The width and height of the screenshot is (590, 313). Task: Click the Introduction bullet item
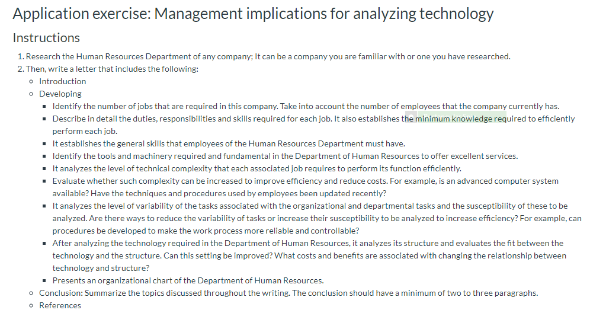click(x=62, y=81)
